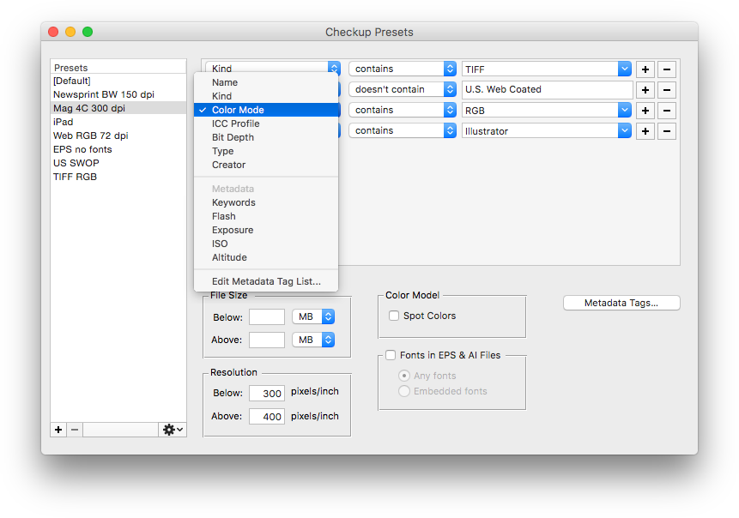Remove the TIFF rule row
Screen dimensions: 739x518
click(666, 69)
